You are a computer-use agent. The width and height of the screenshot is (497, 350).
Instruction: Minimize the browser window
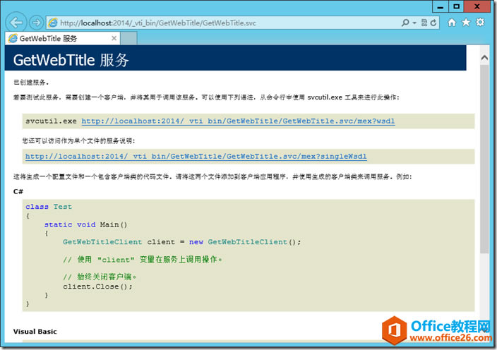[x=441, y=6]
